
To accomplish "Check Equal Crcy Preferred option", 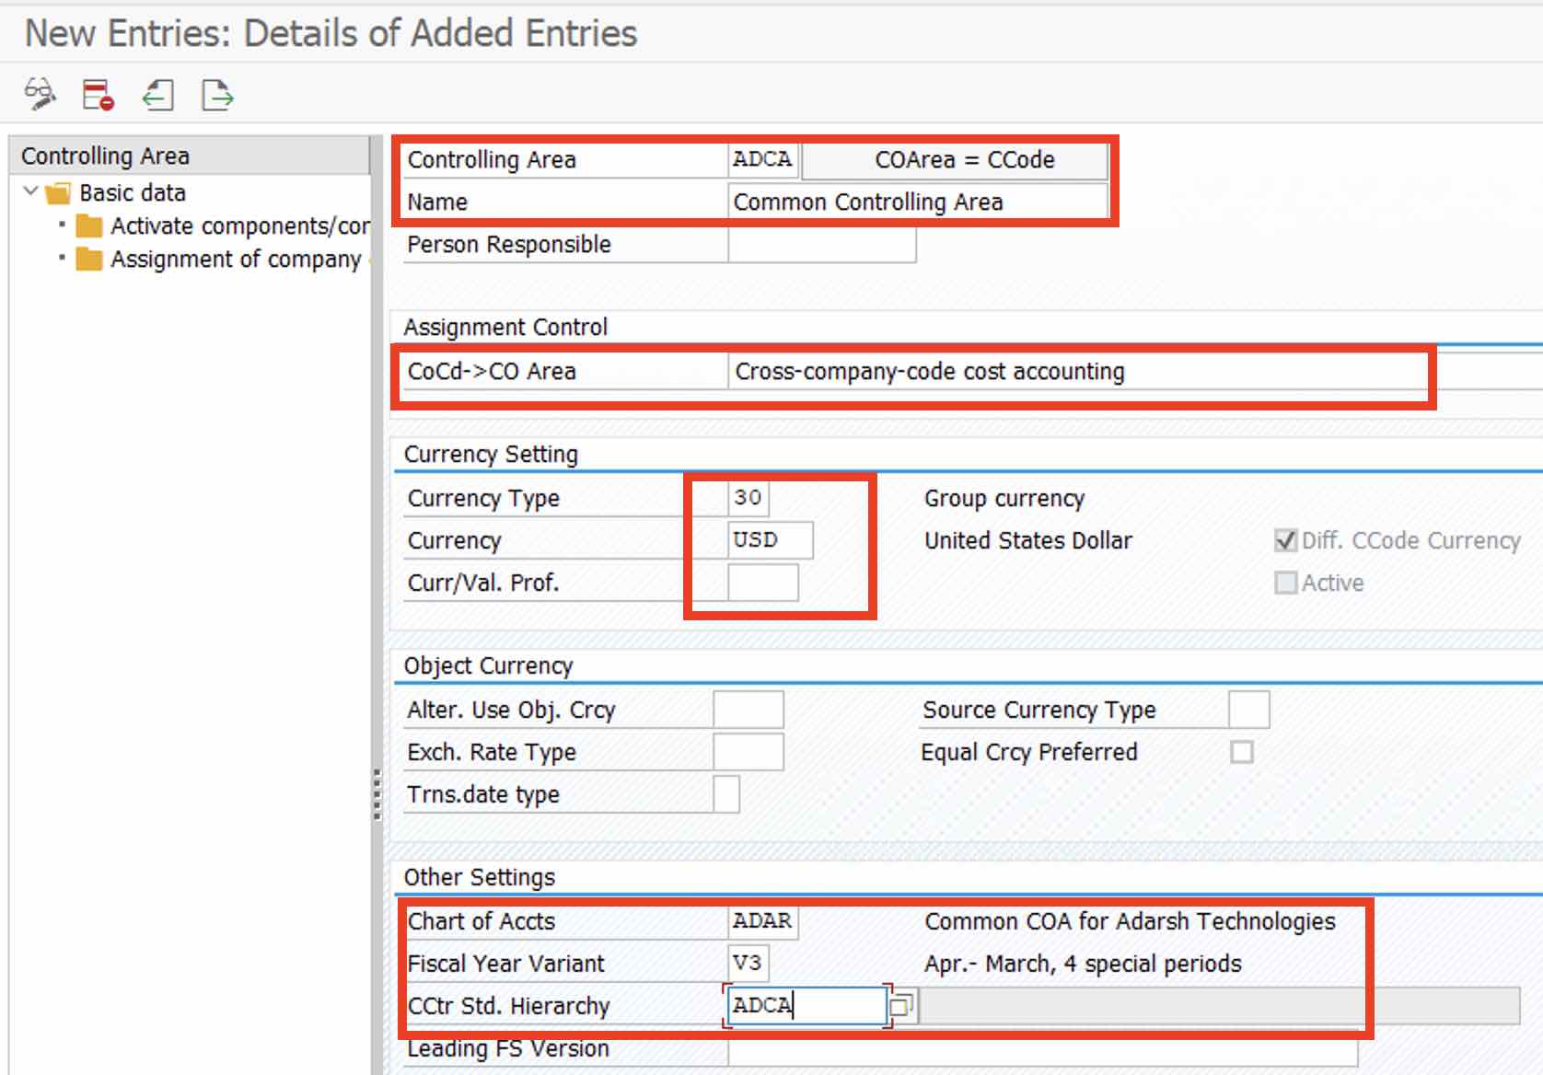I will 1242,752.
